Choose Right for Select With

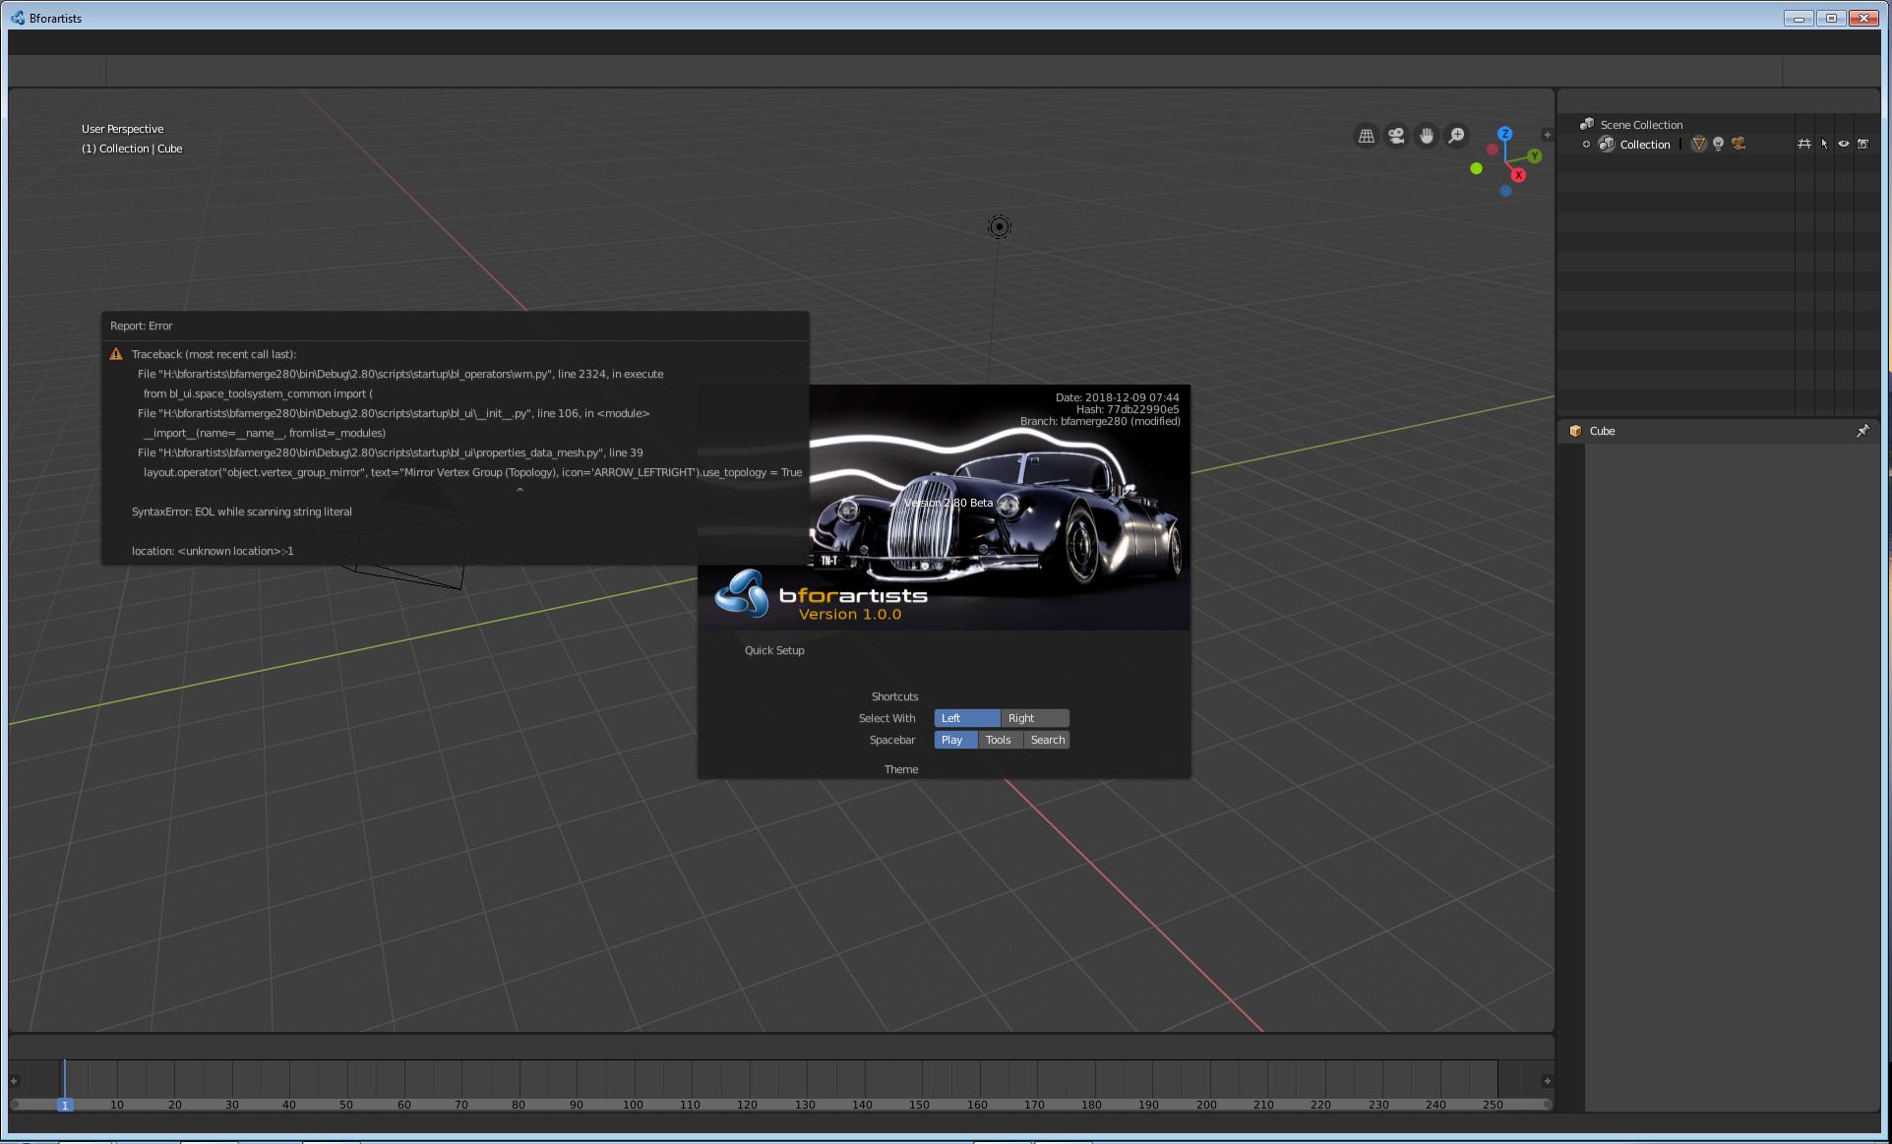click(1034, 718)
